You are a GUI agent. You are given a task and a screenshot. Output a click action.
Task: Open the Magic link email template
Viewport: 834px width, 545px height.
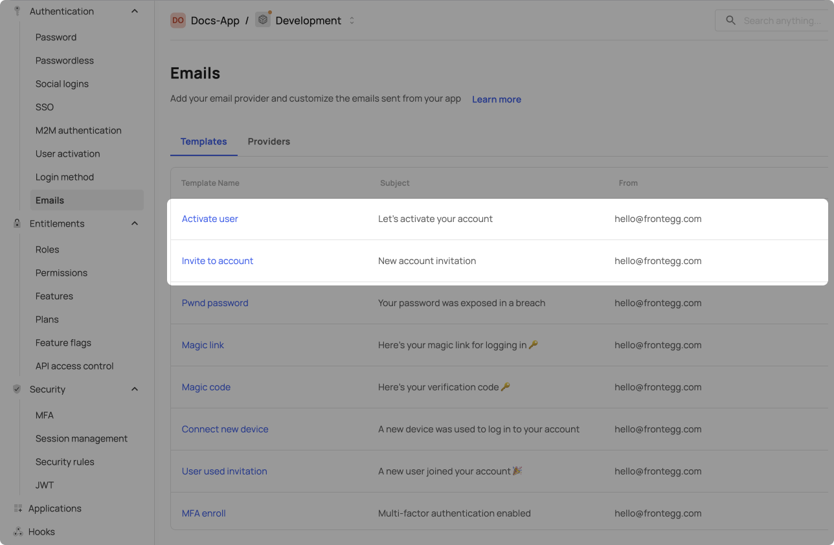tap(203, 345)
